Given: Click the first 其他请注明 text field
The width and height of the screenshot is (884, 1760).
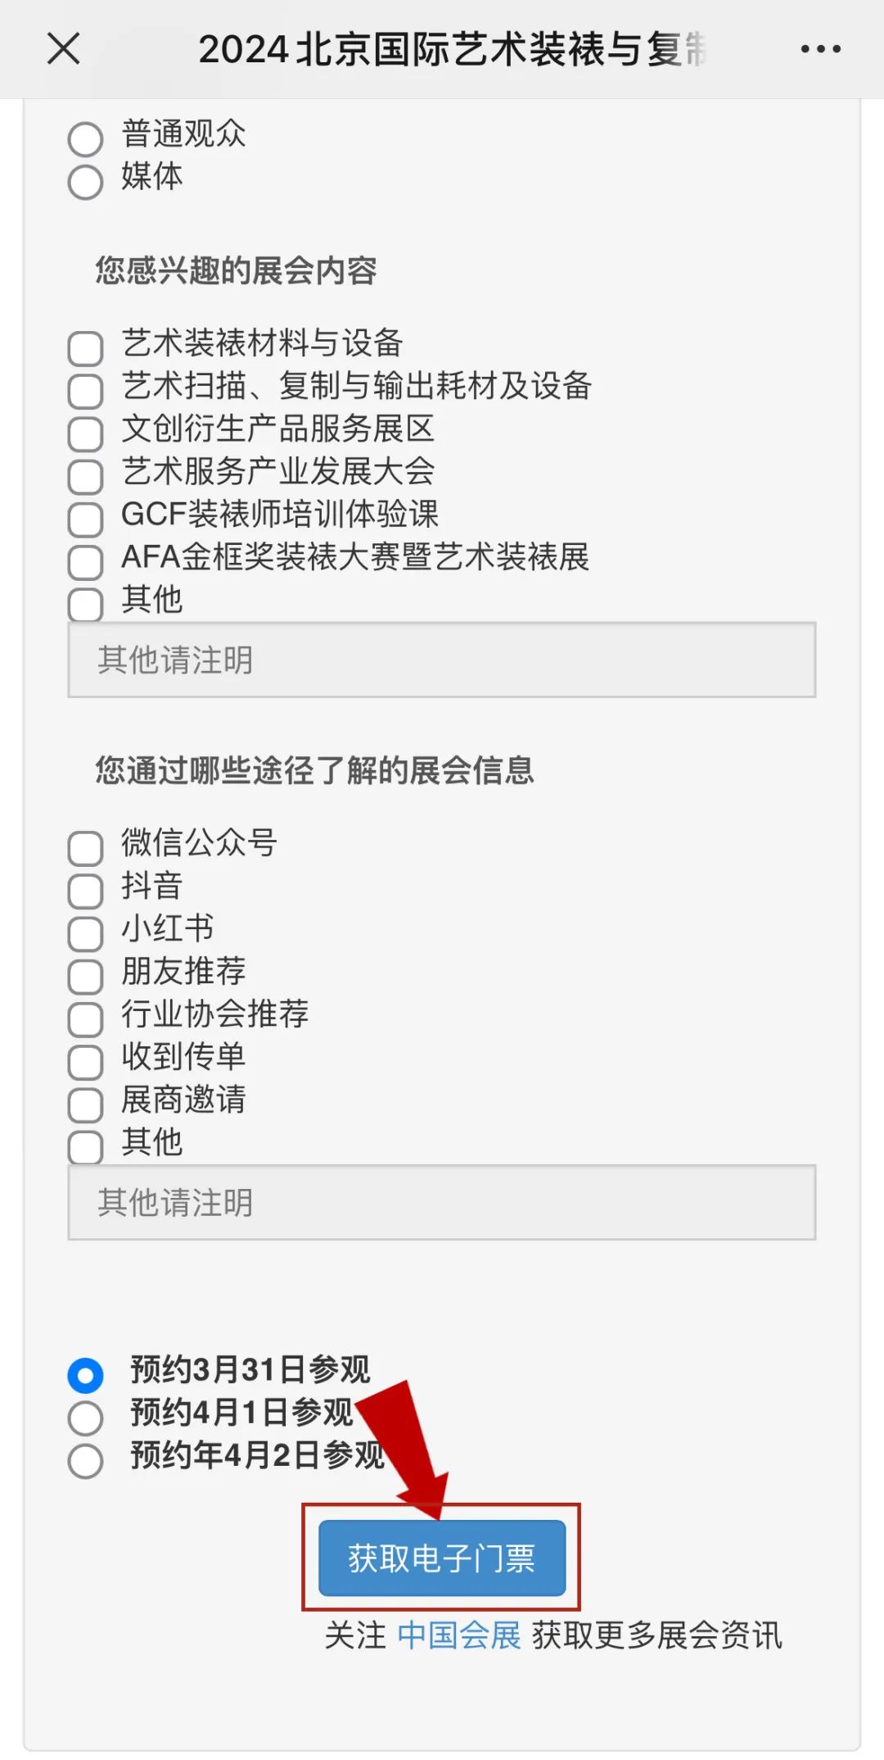Looking at the screenshot, I should click(442, 660).
